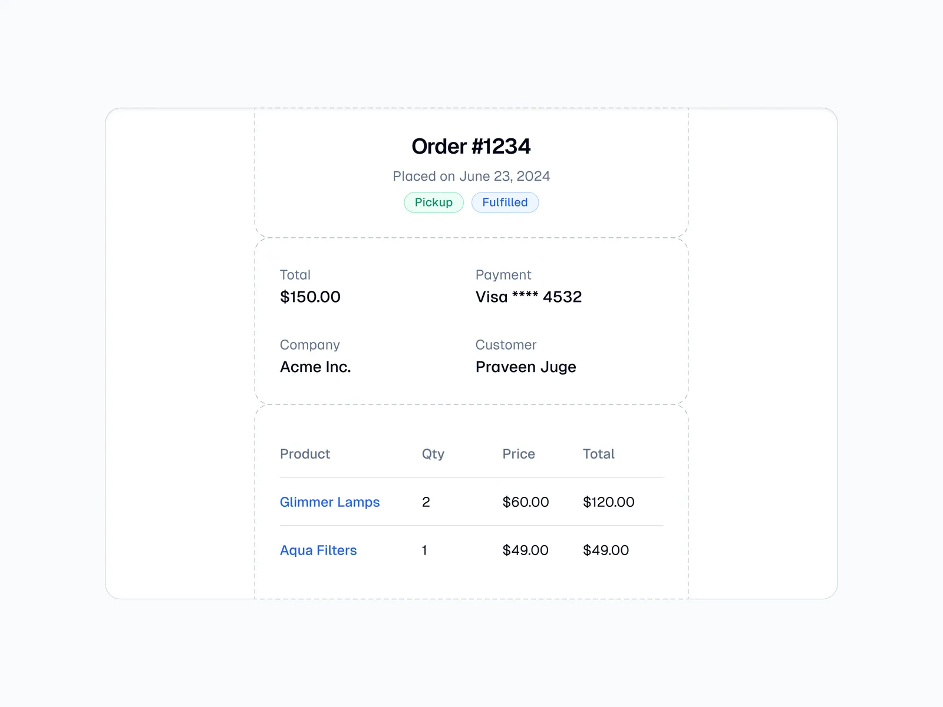Click the $150.00 order total amount

pos(310,297)
